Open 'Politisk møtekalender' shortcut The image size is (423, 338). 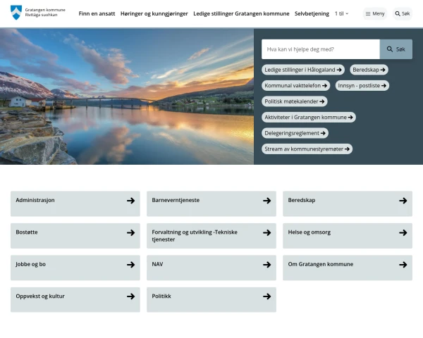click(295, 101)
